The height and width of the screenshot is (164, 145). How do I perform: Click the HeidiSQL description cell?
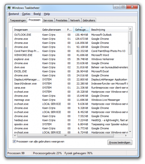109,120
